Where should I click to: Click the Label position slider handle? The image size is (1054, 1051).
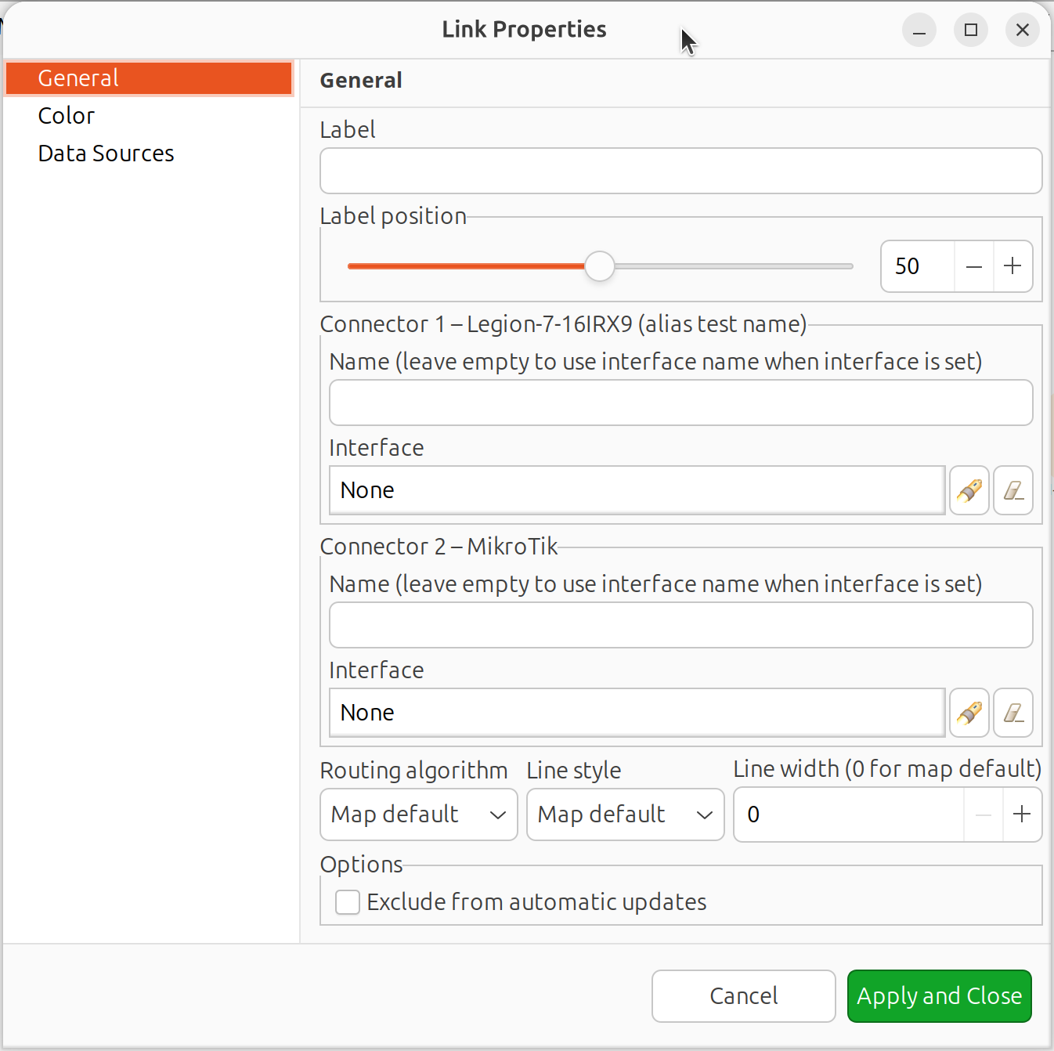[600, 266]
